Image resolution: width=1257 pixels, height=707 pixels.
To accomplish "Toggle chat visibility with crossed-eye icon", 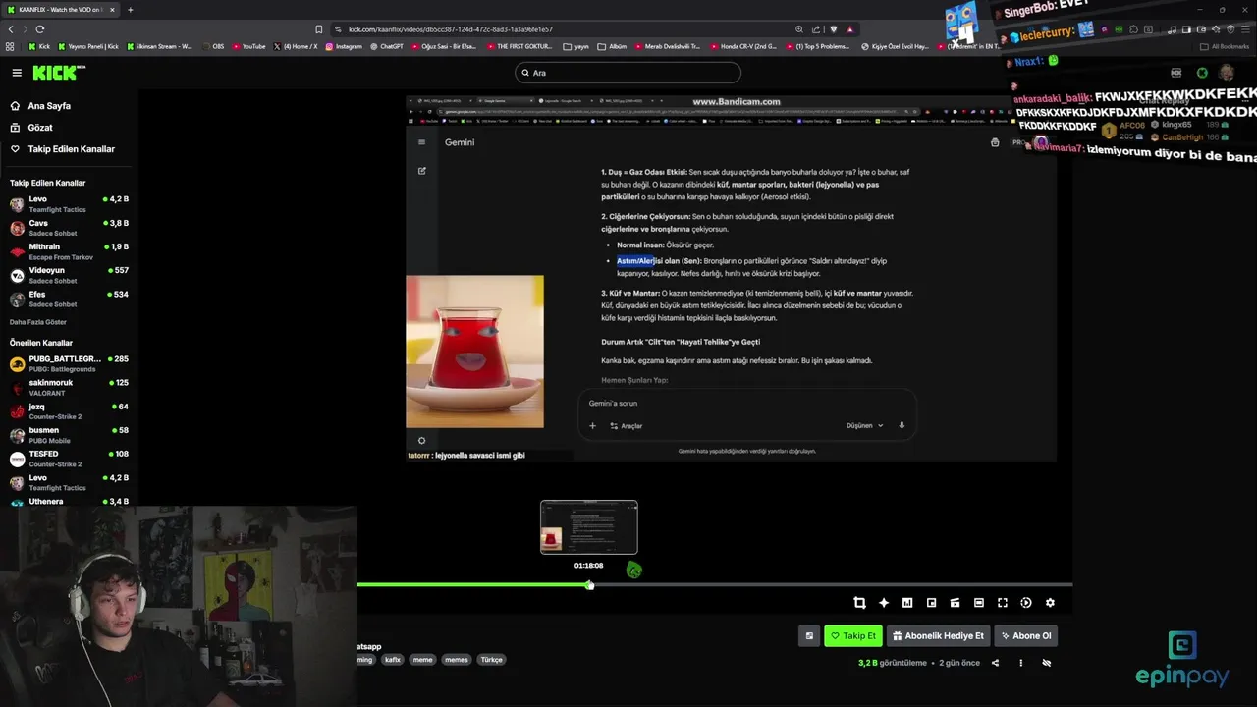I will [1047, 663].
